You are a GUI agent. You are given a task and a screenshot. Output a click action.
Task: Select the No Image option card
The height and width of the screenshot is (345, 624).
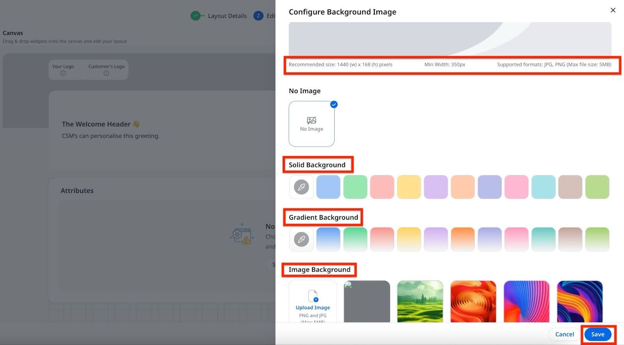[x=311, y=124]
